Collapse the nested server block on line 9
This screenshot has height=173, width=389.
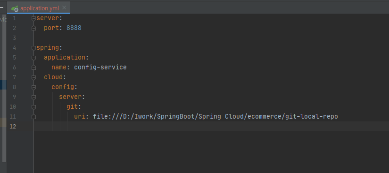click(34, 97)
